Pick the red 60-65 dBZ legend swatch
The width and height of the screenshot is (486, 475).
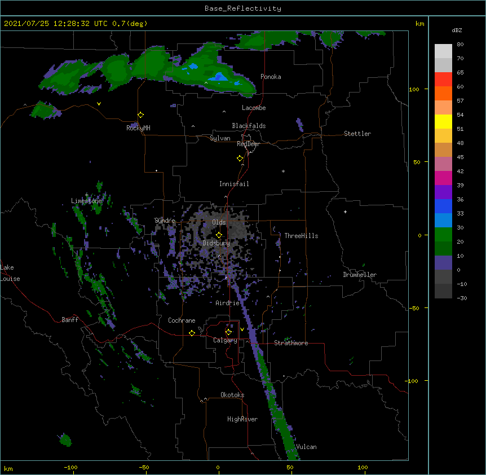pos(443,80)
